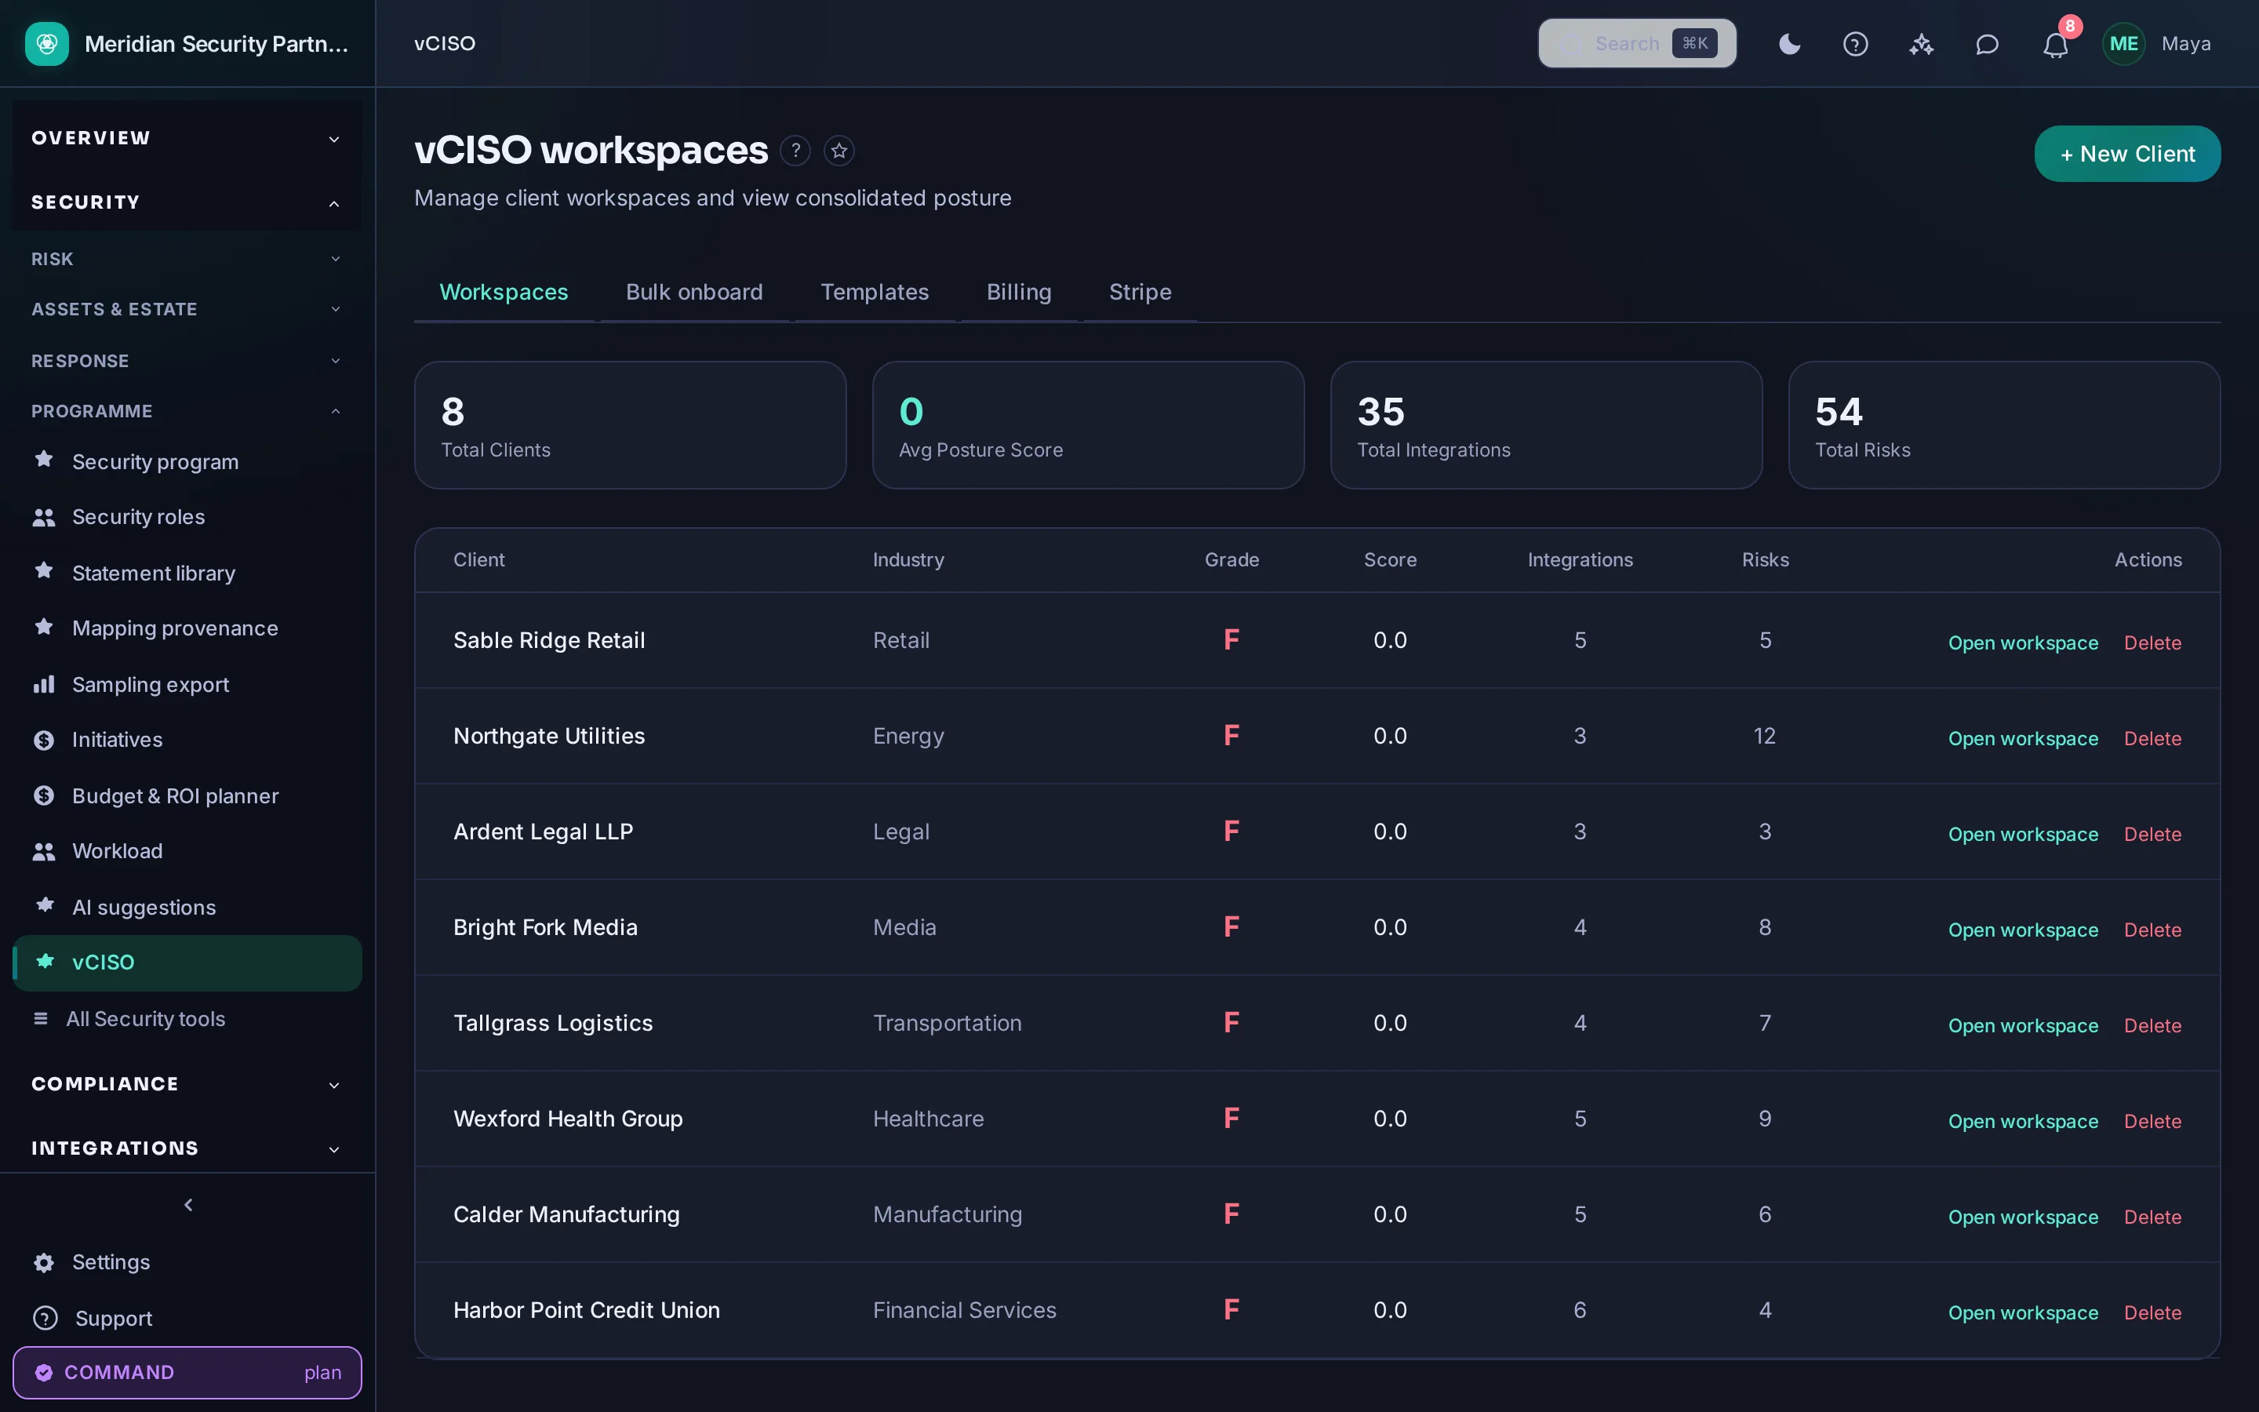Click the COMMAND plan badge
The width and height of the screenshot is (2259, 1412).
click(187, 1373)
